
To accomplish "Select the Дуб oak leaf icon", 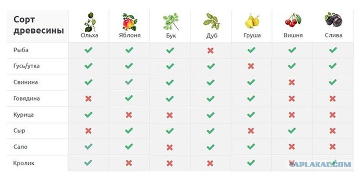I will click(212, 21).
